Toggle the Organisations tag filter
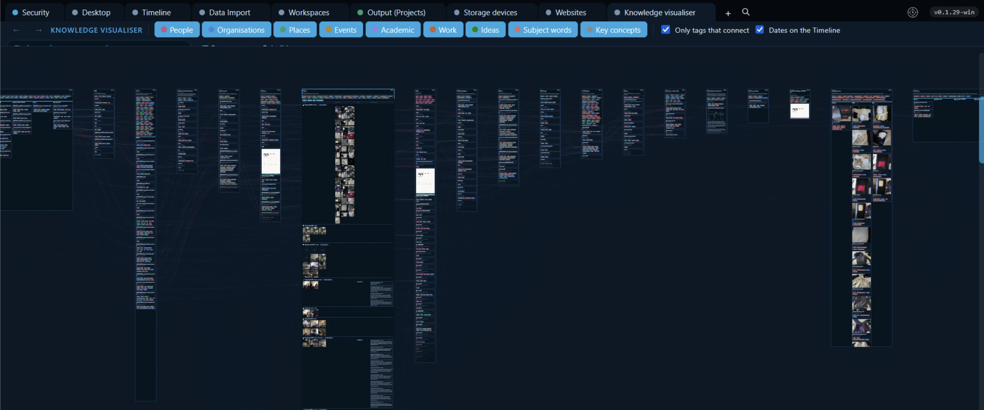Image resolution: width=984 pixels, height=410 pixels. (237, 30)
